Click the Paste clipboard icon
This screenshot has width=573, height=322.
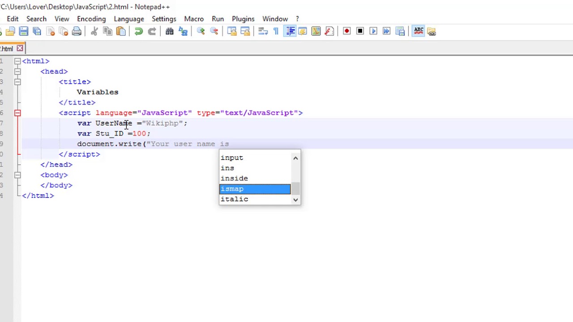coord(121,31)
